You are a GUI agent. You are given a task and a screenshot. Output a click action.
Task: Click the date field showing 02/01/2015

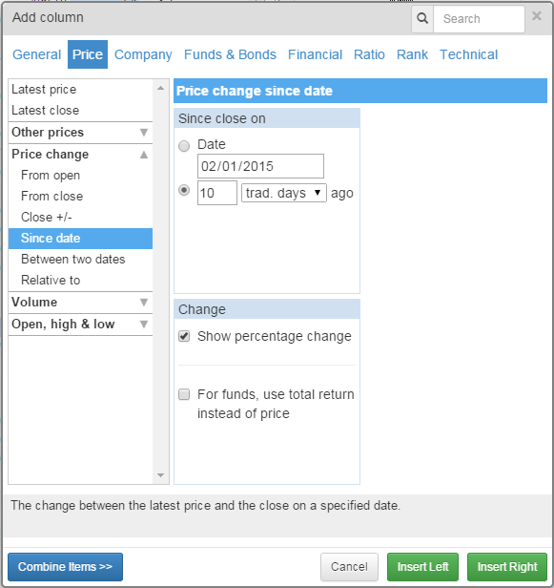click(x=260, y=166)
